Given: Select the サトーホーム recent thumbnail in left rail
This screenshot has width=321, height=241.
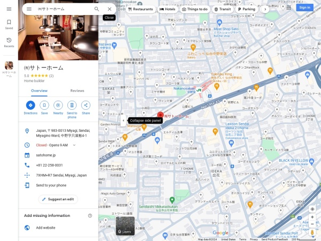Looking at the screenshot, I should pyautogui.click(x=9, y=65).
